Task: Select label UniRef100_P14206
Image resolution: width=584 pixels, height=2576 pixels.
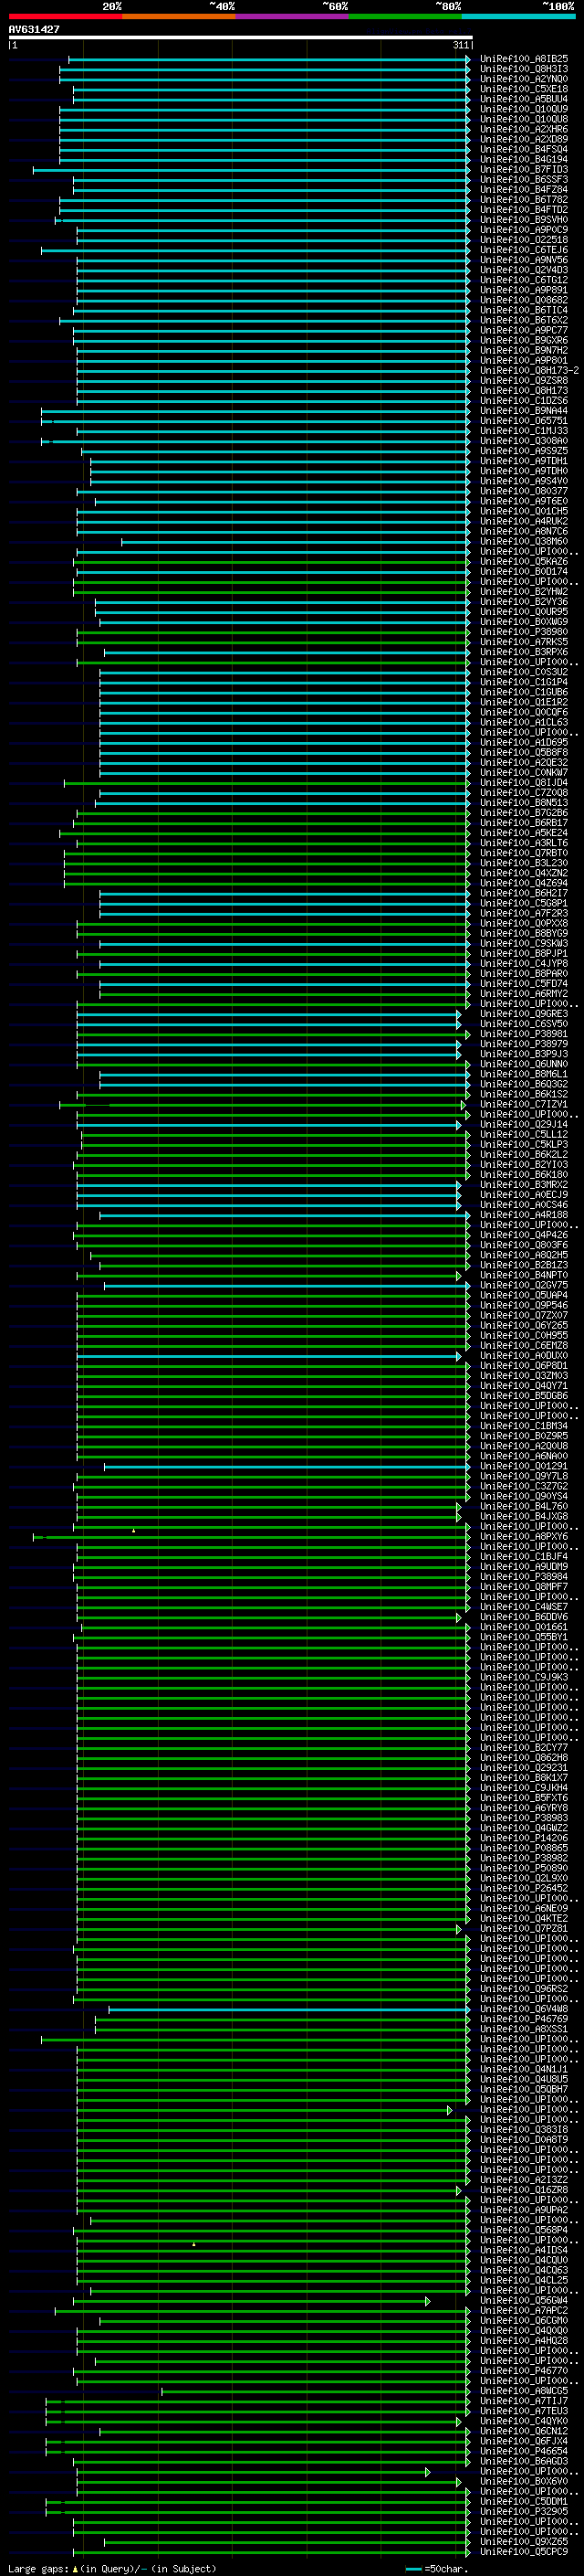Action: 523,1838
